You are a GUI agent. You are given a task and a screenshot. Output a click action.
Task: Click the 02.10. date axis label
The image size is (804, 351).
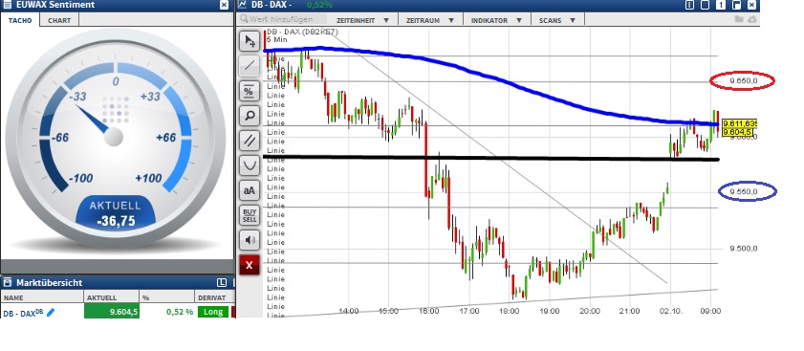point(671,311)
